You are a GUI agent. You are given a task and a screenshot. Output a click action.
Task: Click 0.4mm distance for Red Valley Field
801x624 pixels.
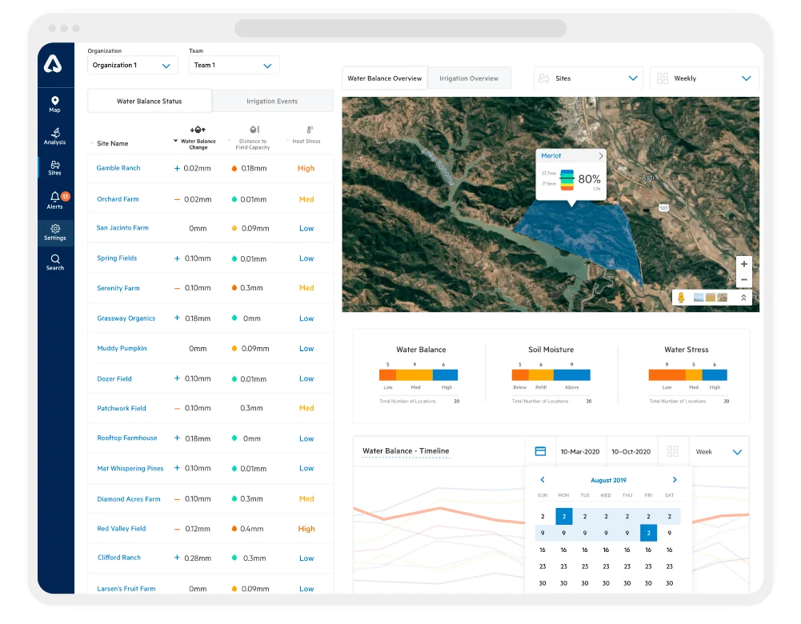click(252, 529)
